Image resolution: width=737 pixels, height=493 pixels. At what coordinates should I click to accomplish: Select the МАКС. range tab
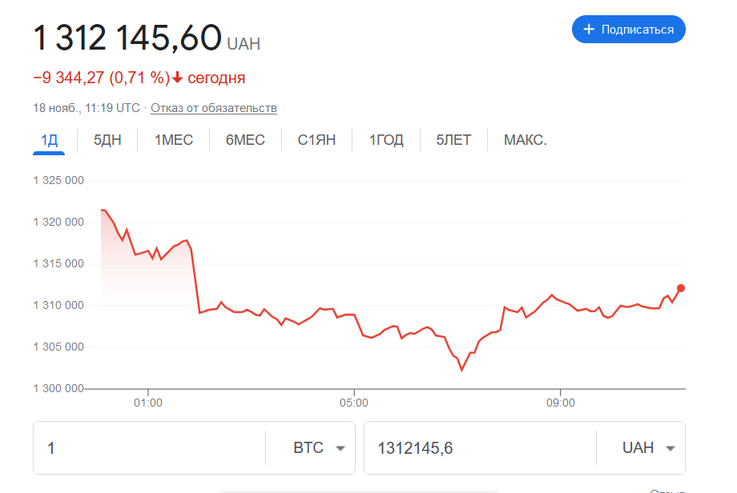pos(525,140)
